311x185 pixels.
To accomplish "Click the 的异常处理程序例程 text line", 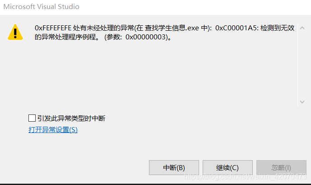I will (65, 37).
